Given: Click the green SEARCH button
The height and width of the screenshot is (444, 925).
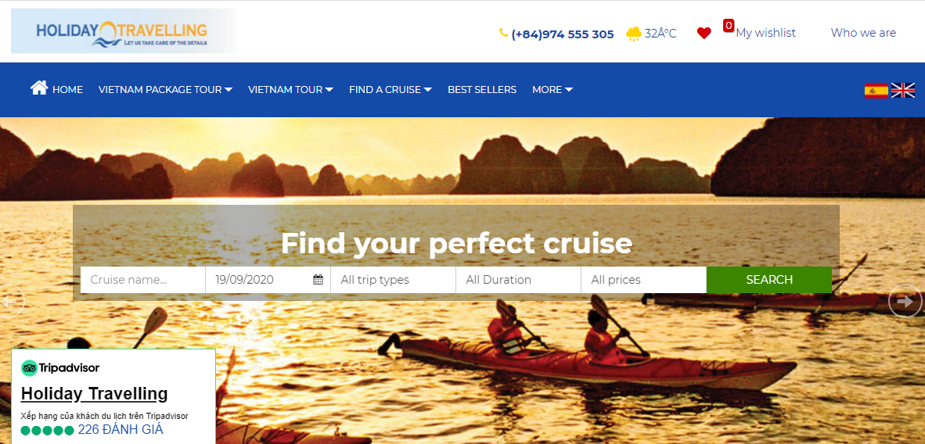Looking at the screenshot, I should (769, 280).
